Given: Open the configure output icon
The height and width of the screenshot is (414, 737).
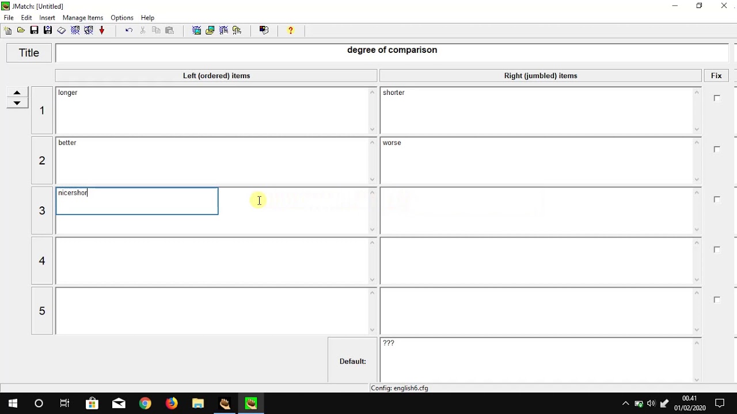Looking at the screenshot, I should pyautogui.click(x=264, y=30).
